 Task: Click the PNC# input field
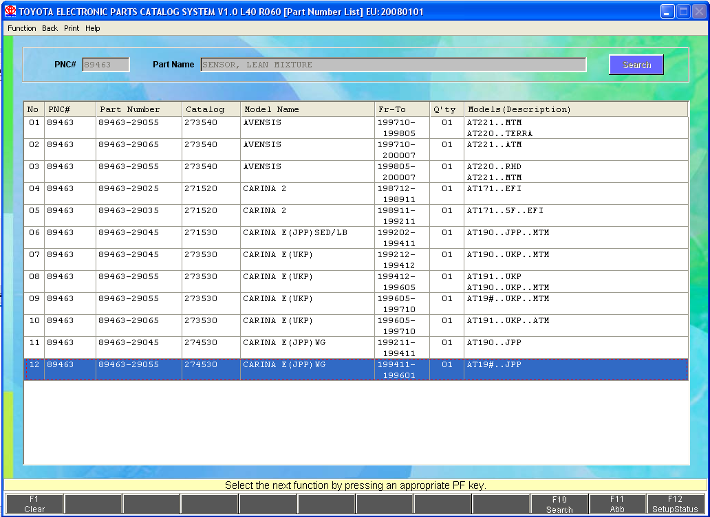point(106,65)
